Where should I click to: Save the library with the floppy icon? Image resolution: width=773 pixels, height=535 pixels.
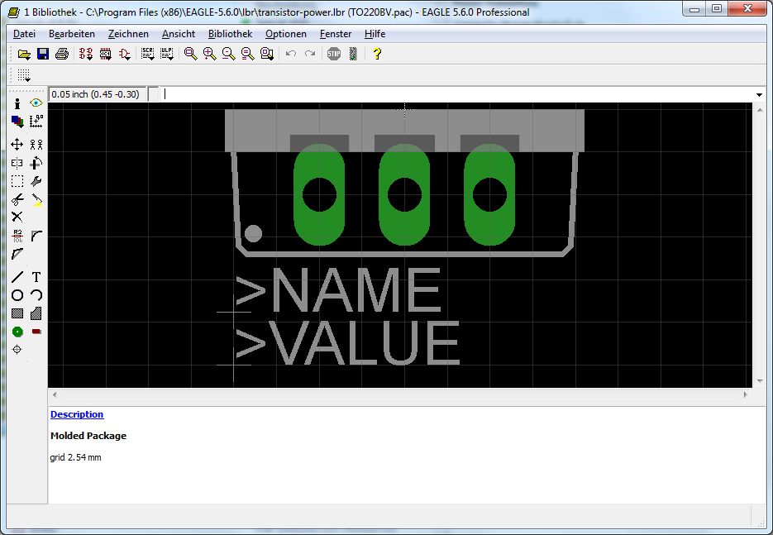43,54
